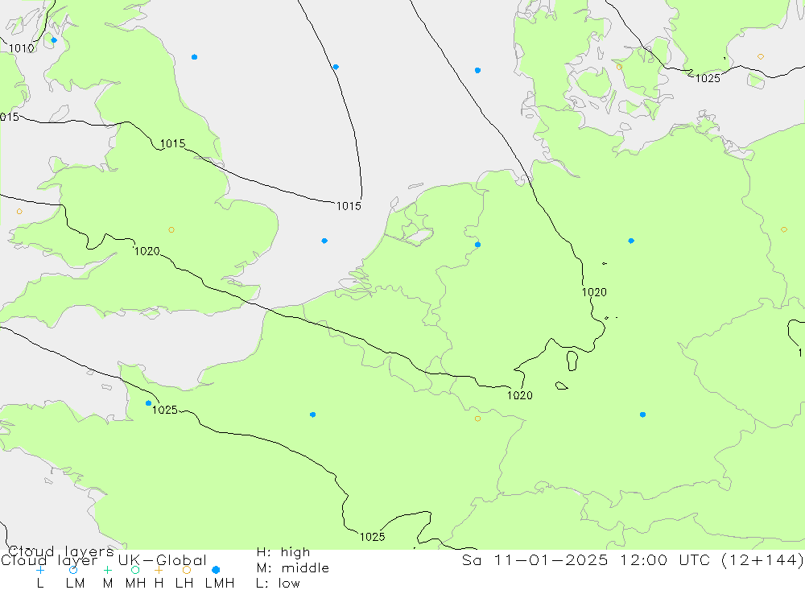Click the green plus M legend icon
The width and height of the screenshot is (805, 590).
(x=107, y=570)
